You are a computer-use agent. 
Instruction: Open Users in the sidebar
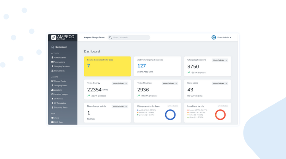[x=56, y=118]
